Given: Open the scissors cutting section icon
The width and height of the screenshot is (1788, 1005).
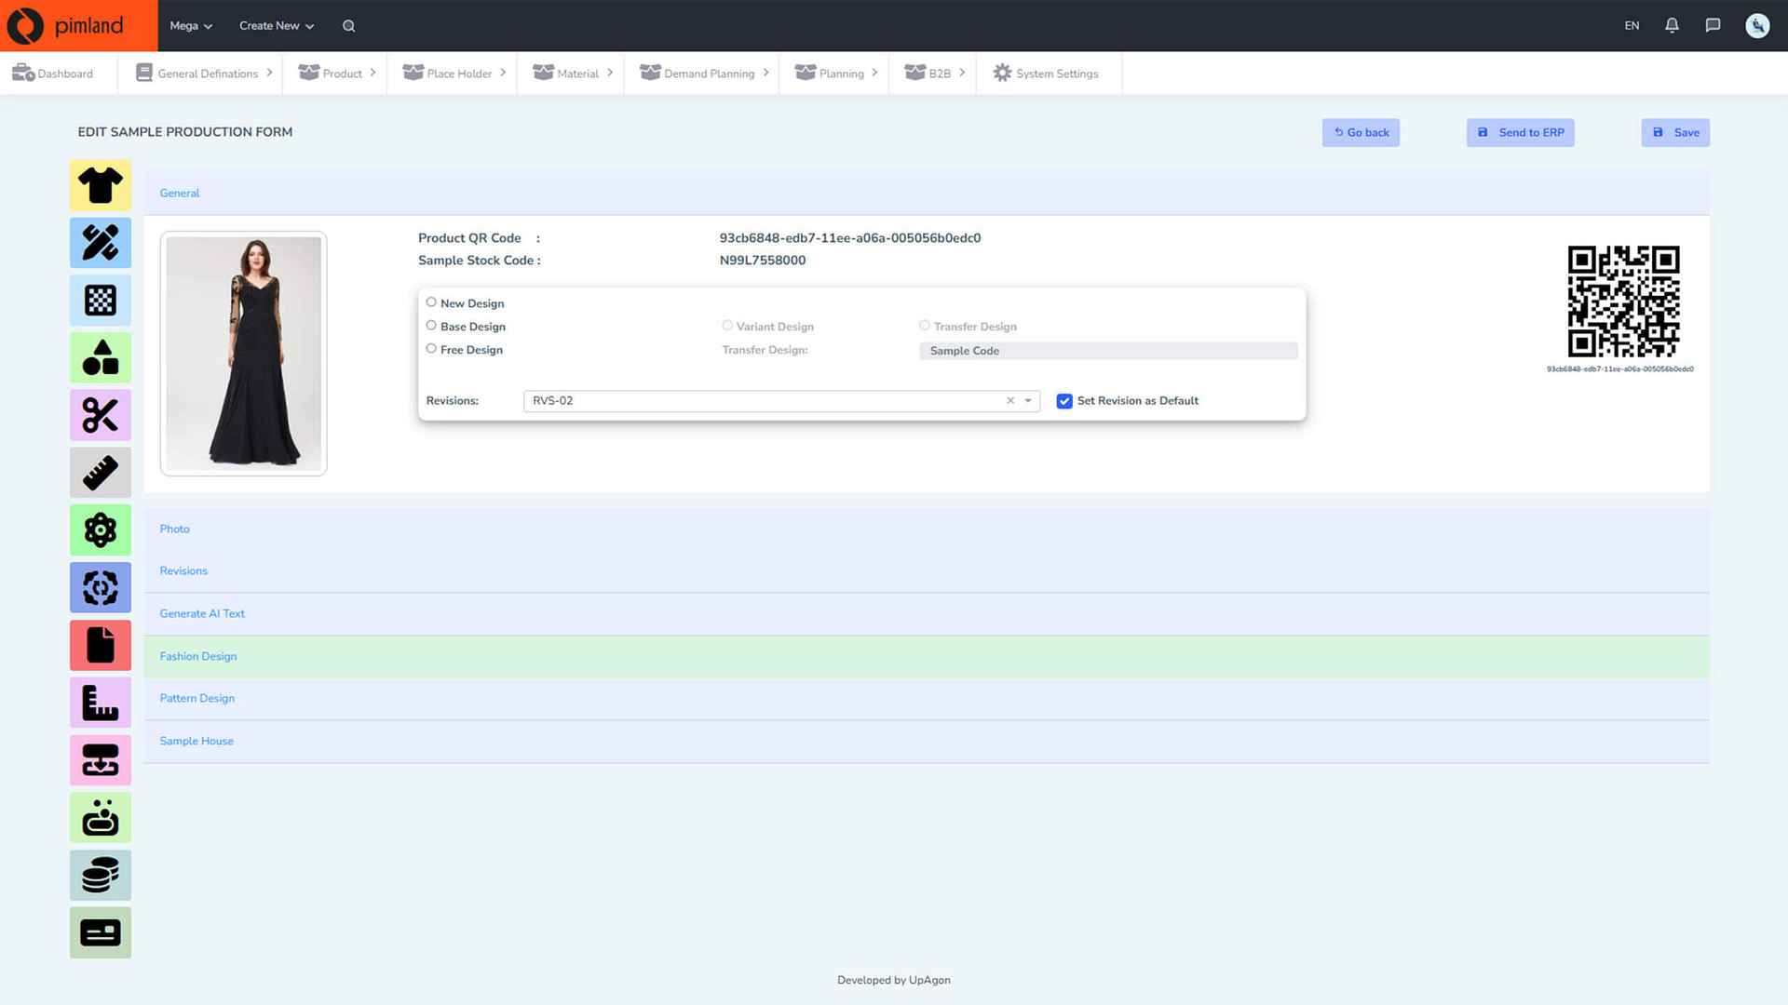Looking at the screenshot, I should pyautogui.click(x=101, y=415).
